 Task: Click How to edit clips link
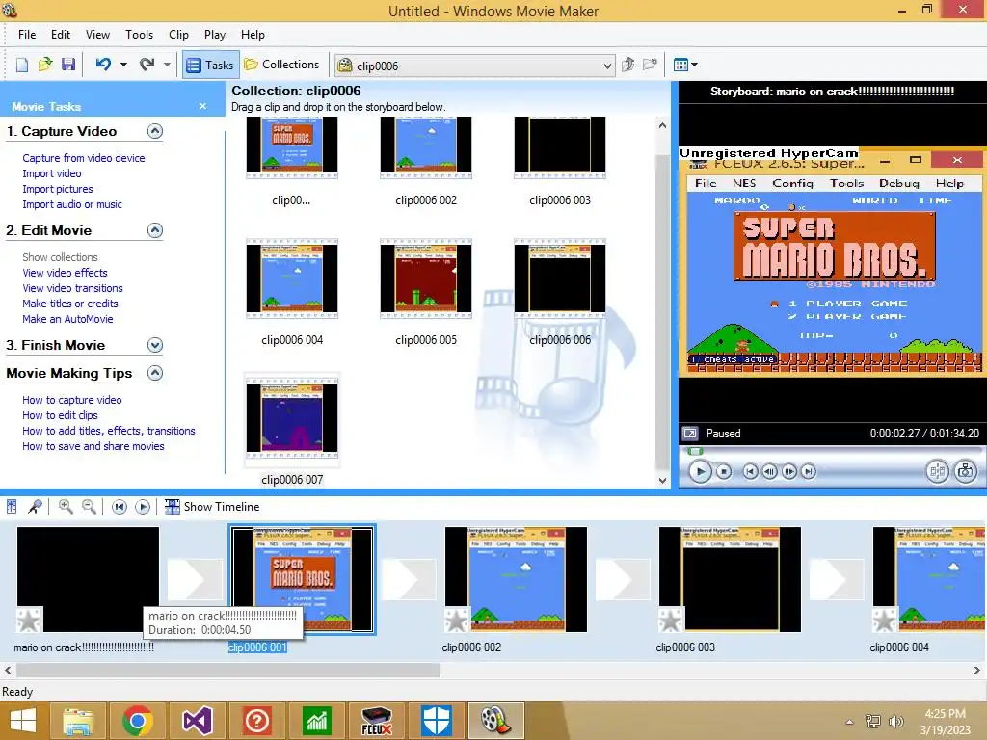(x=60, y=415)
